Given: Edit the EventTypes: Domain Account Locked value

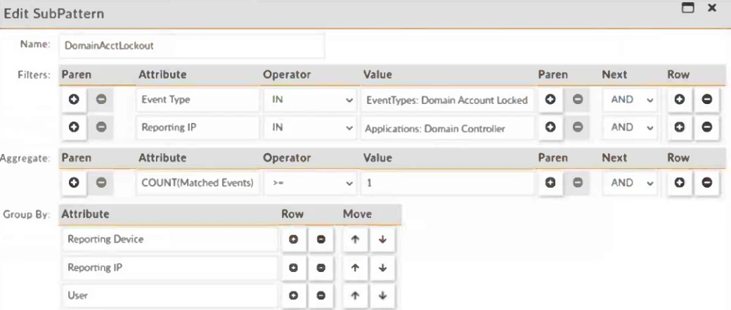Looking at the screenshot, I should 446,100.
